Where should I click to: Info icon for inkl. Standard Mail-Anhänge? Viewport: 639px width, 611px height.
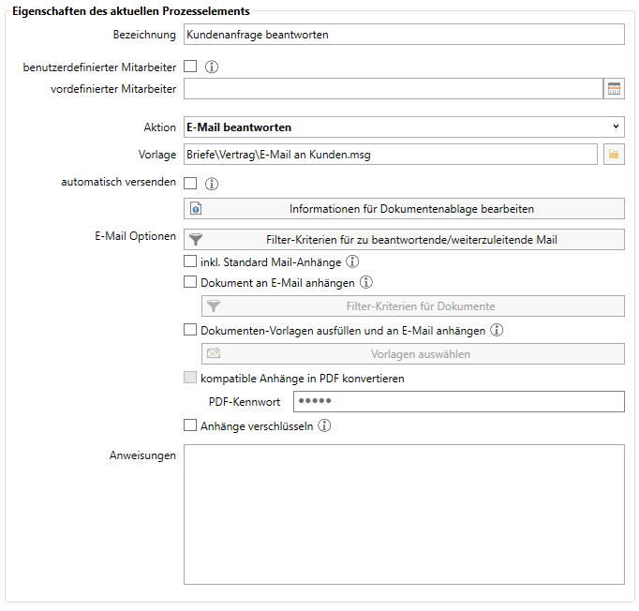pos(352,261)
